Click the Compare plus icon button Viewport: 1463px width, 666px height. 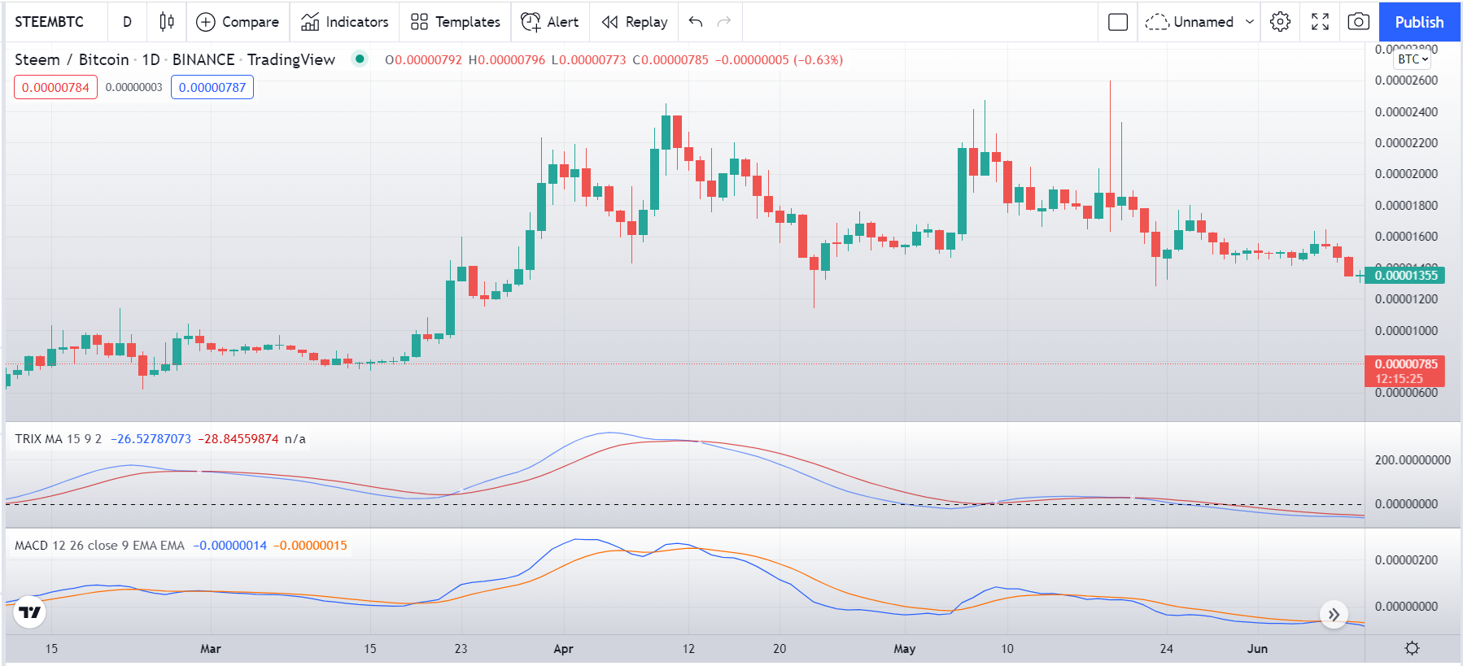point(206,22)
